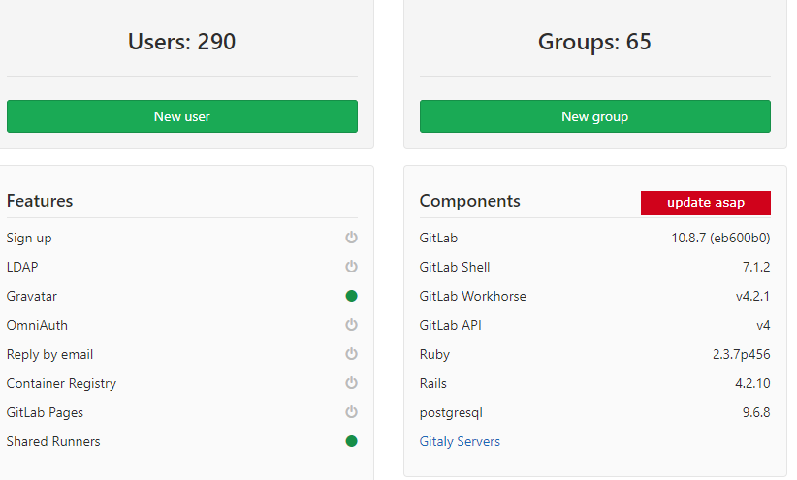The height and width of the screenshot is (480, 797).
Task: Click the Container Registry label
Action: click(x=61, y=383)
